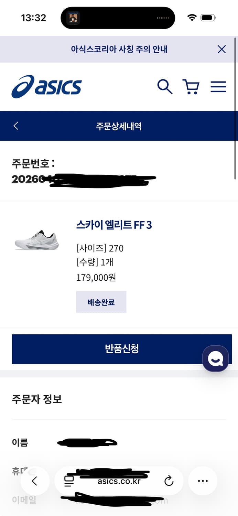
Task: Dismiss the 아식스코리아 사칭 주의 안내 banner
Action: click(221, 49)
